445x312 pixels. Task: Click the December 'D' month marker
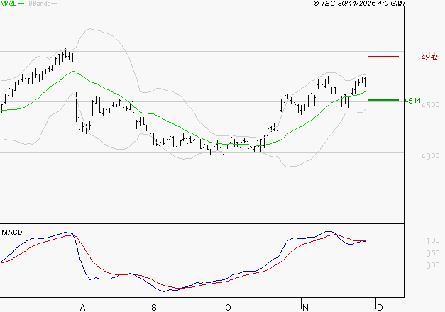click(380, 308)
